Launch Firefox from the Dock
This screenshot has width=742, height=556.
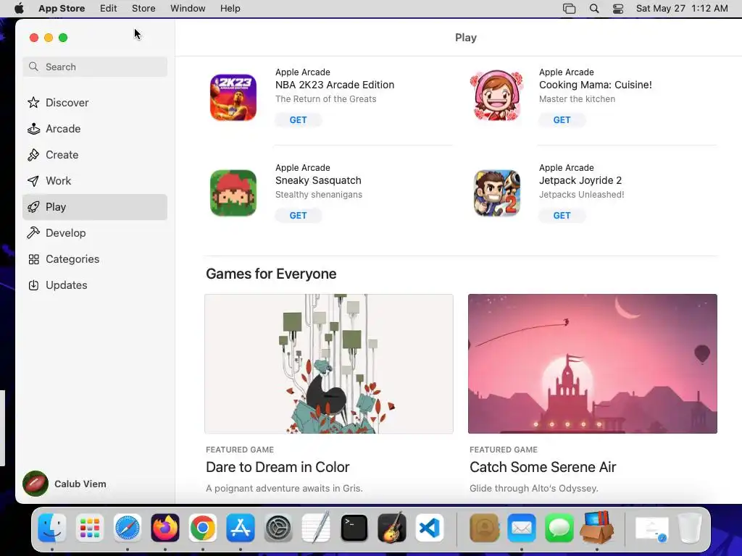click(165, 528)
